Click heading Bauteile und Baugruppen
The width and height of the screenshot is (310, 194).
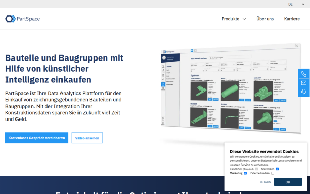click(64, 69)
